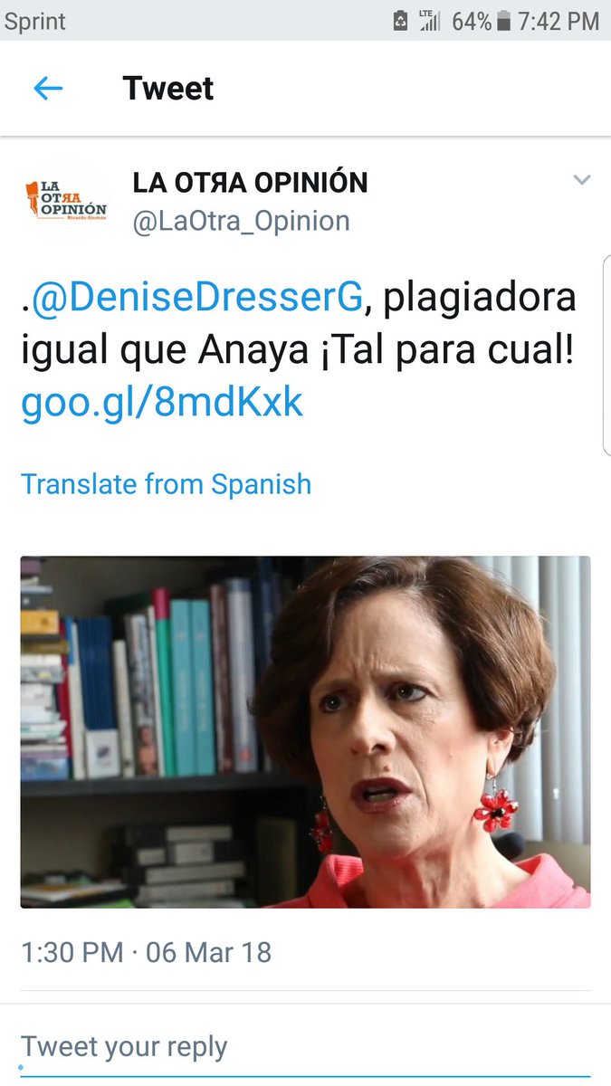
Task: Tap the 64% battery percentage
Action: click(472, 21)
